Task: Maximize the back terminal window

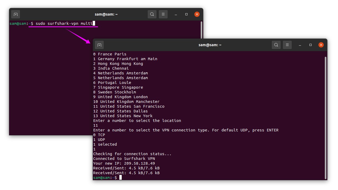Action: point(186,15)
